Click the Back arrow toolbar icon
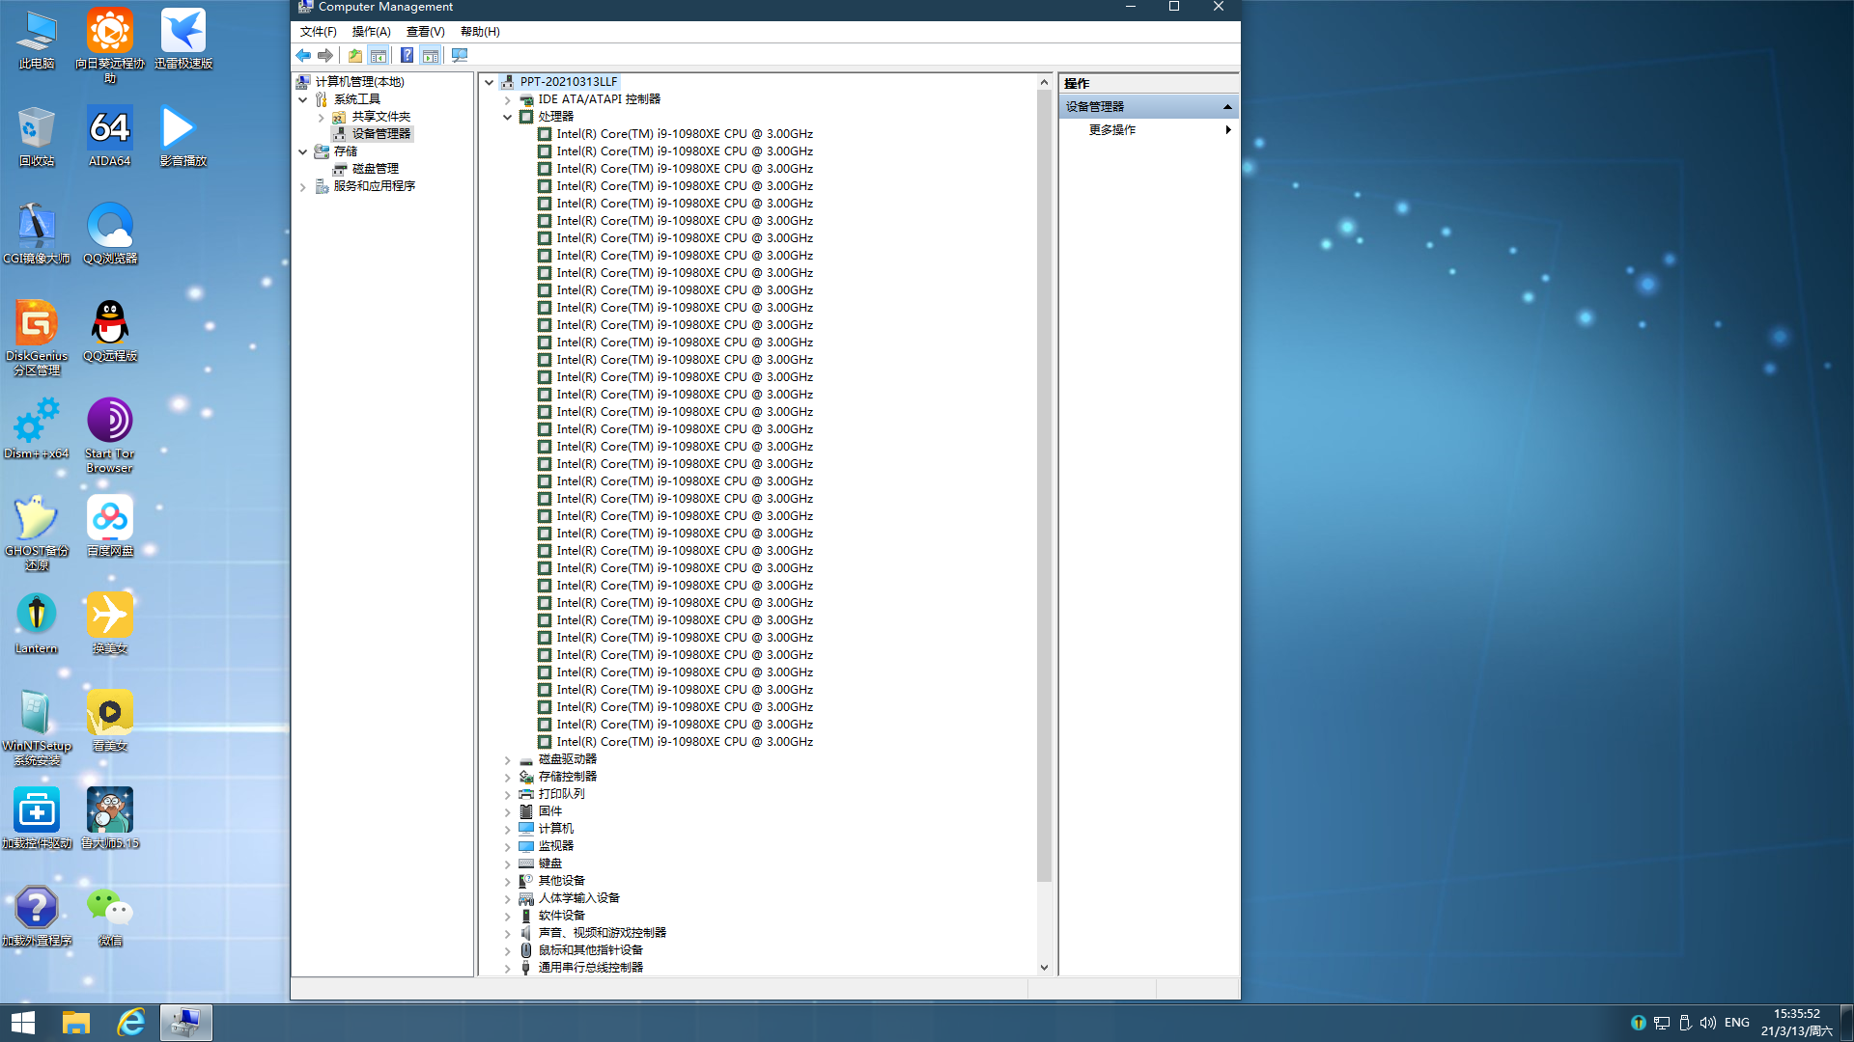The image size is (1854, 1042). (x=303, y=56)
